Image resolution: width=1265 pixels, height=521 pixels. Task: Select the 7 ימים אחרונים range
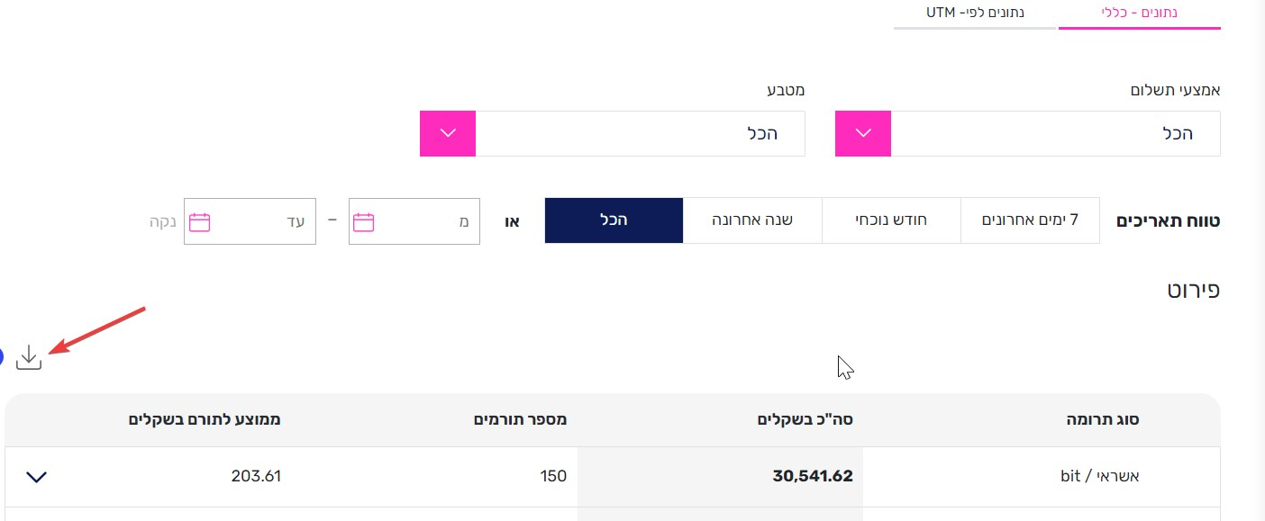tap(1030, 220)
